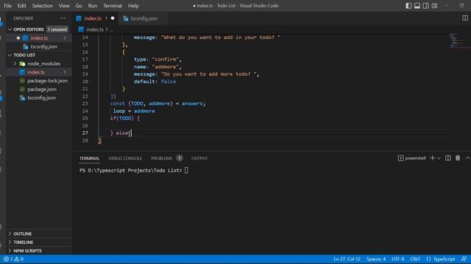
Task: Click type: "confirm" code line
Action: [157, 59]
